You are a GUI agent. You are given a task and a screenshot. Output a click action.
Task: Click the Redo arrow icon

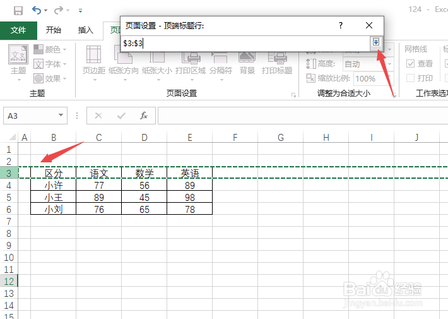tap(59, 11)
